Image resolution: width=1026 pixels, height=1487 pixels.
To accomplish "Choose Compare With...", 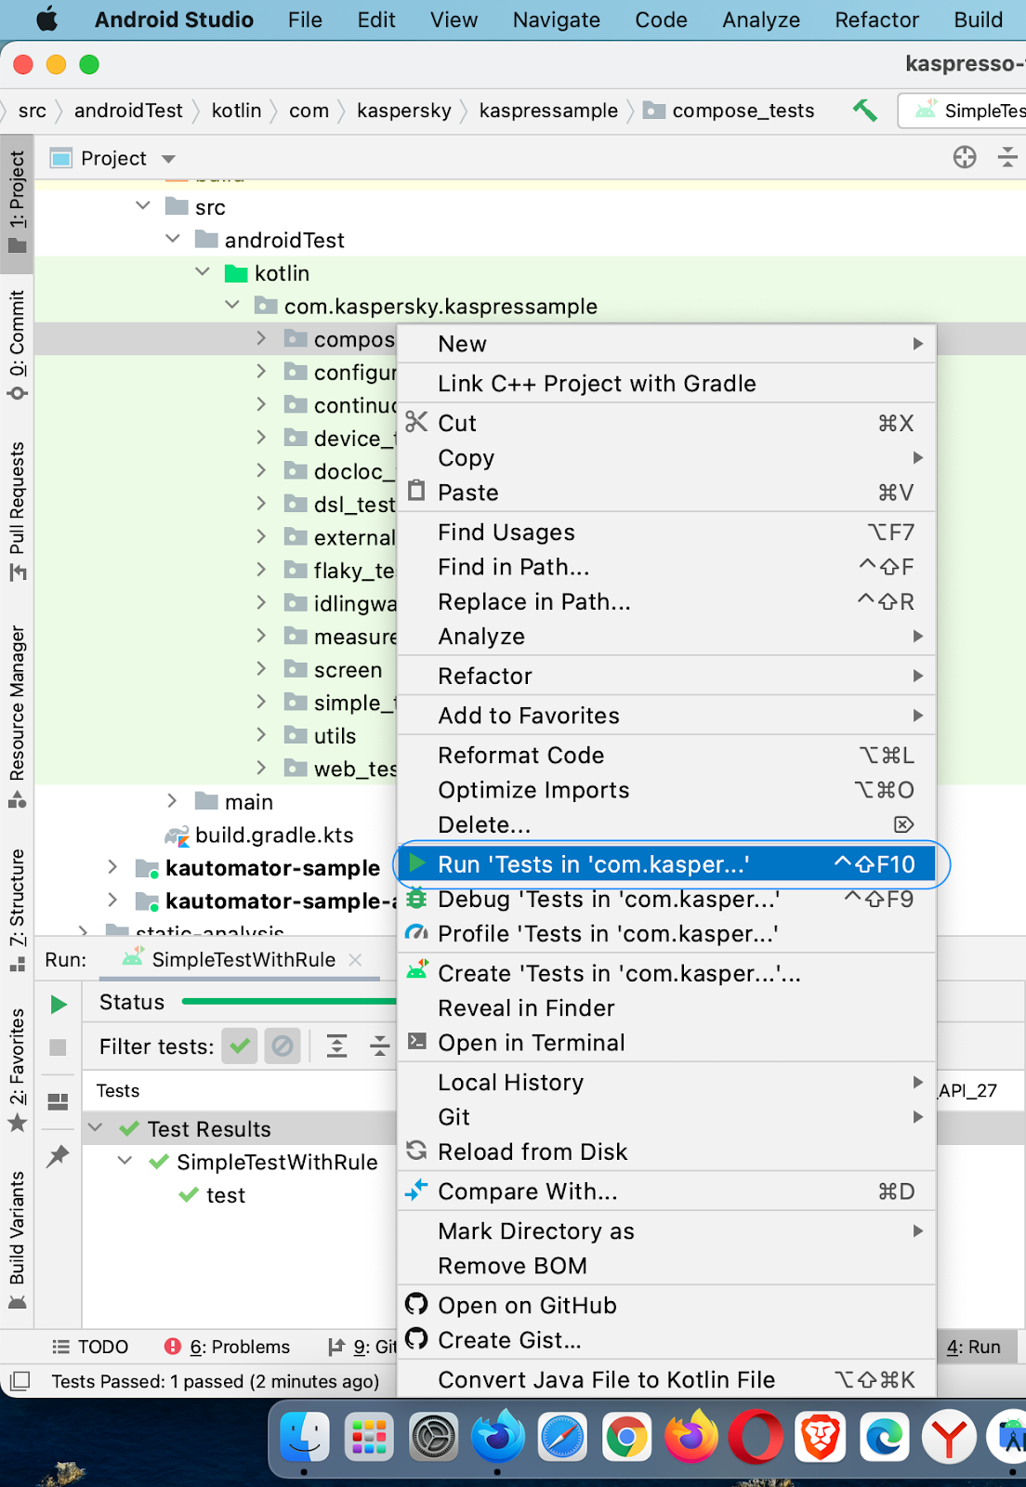I will (x=666, y=1191).
